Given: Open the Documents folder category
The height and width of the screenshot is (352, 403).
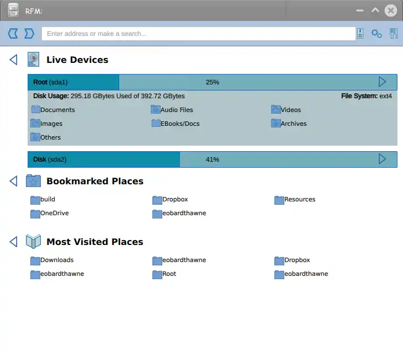Looking at the screenshot, I should click(x=53, y=109).
